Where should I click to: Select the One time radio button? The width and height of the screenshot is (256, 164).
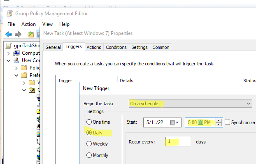coord(89,122)
